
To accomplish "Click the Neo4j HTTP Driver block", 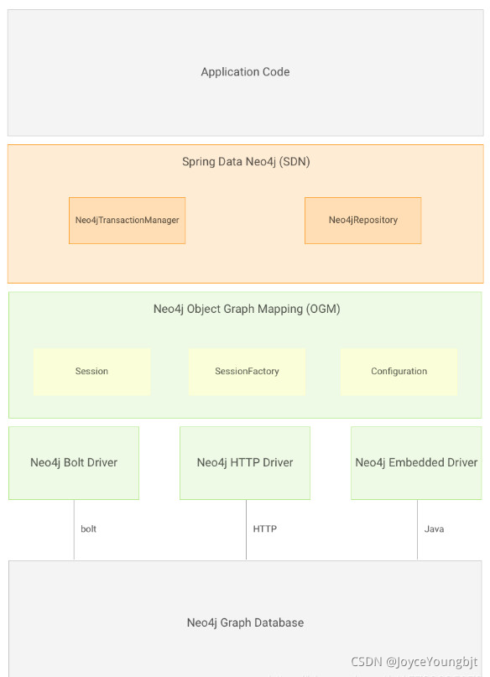I will [245, 463].
